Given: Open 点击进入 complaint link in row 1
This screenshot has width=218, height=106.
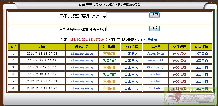Looking at the screenshot, I should click(131, 53).
